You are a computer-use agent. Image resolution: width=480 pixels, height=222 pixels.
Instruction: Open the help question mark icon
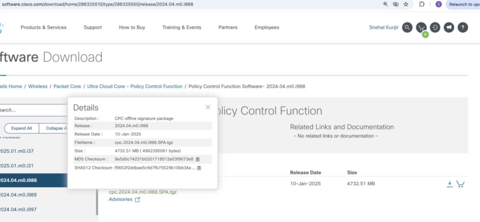click(463, 27)
